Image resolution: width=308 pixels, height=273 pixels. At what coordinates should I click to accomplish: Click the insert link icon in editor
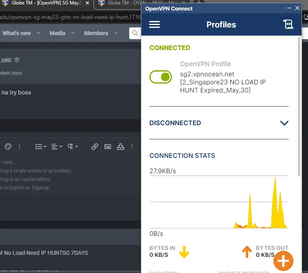(x=95, y=147)
